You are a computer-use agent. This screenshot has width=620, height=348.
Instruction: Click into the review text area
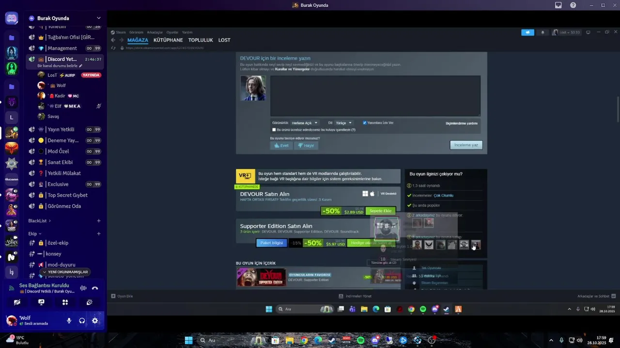coord(375,96)
